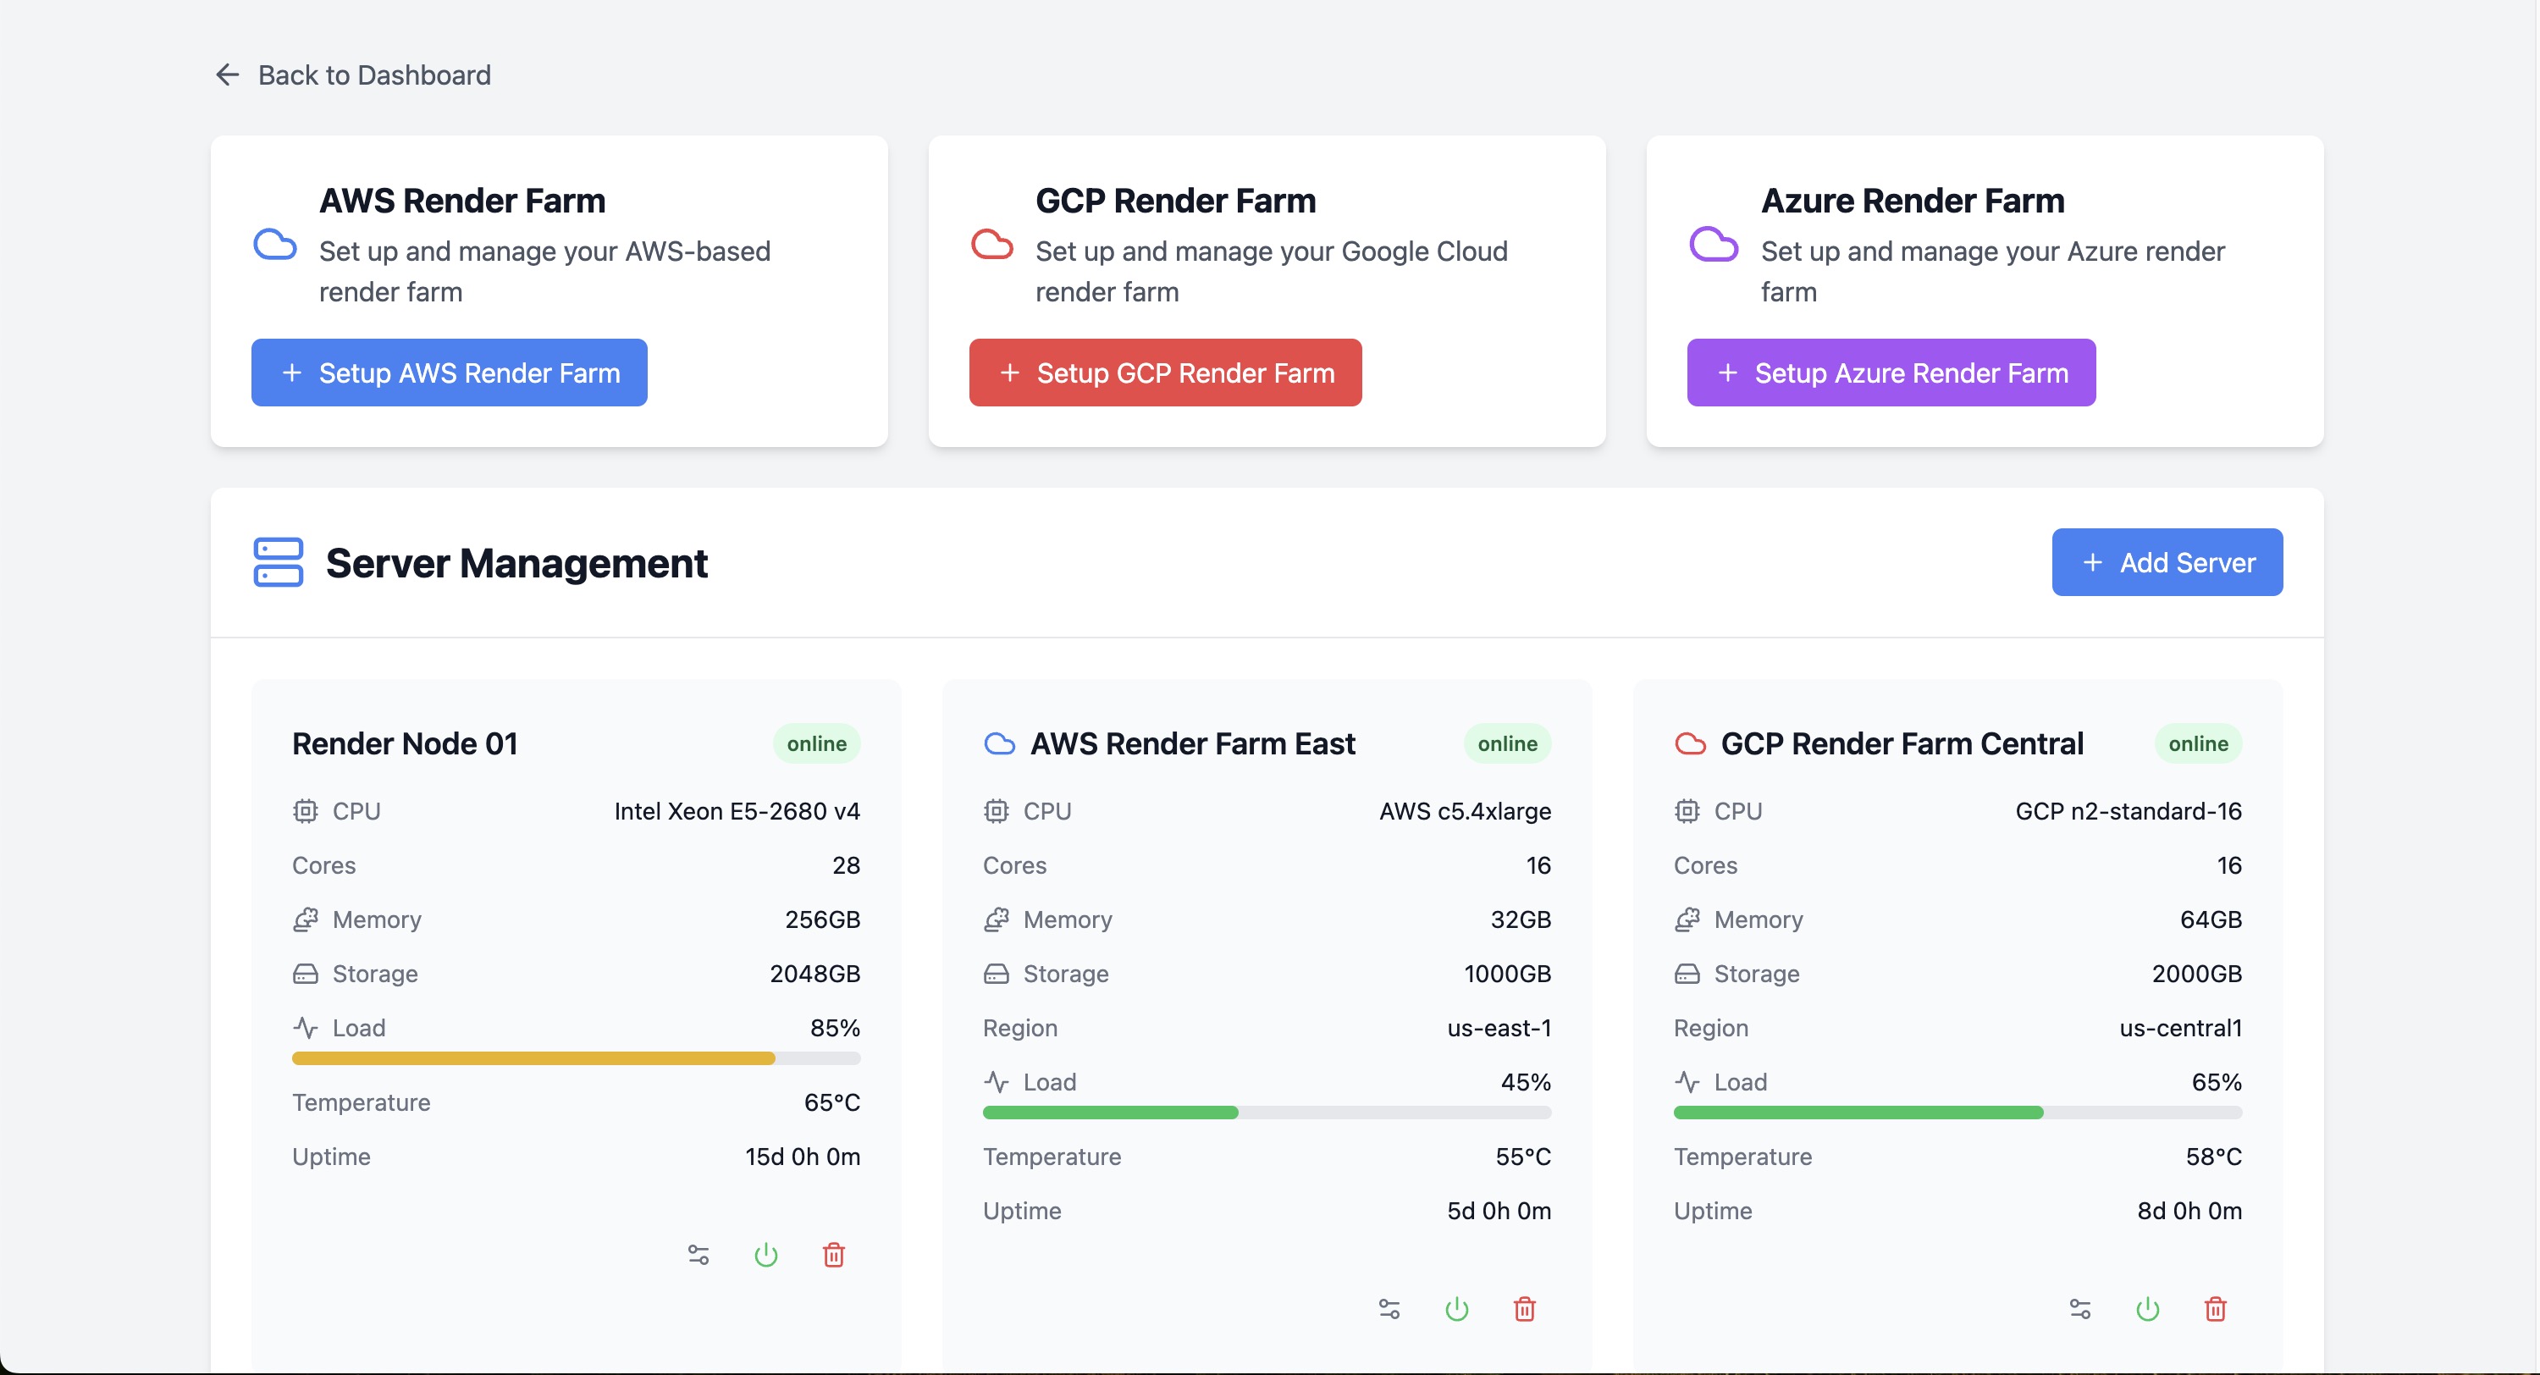Viewport: 2540px width, 1375px height.
Task: Click the back arrow icon
Action: pyautogui.click(x=228, y=75)
